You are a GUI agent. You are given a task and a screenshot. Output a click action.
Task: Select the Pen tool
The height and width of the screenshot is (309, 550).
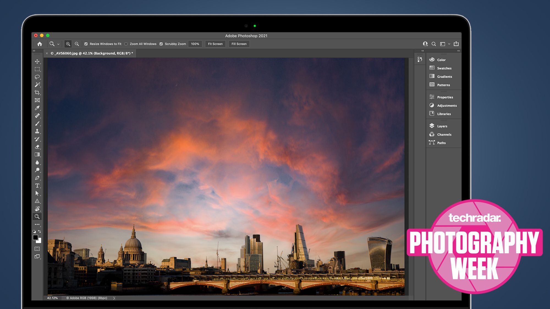pyautogui.click(x=37, y=178)
